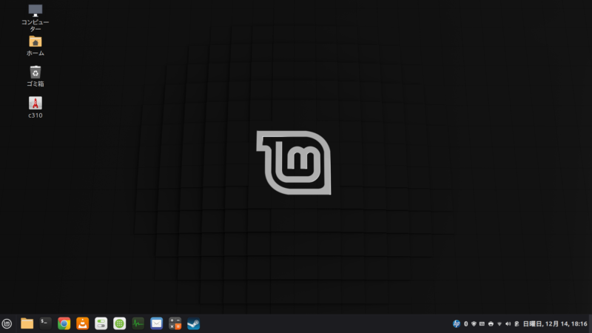The height and width of the screenshot is (333, 592).
Task: Open the Linux Mint start menu
Action: [7, 323]
